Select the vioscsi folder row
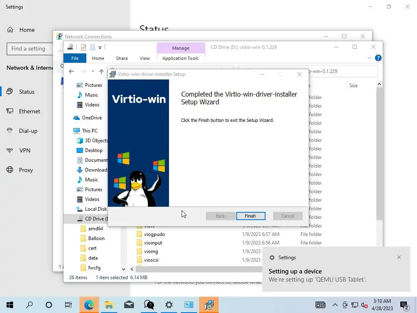Viewport: 417px width, 313px height. pyautogui.click(x=199, y=260)
